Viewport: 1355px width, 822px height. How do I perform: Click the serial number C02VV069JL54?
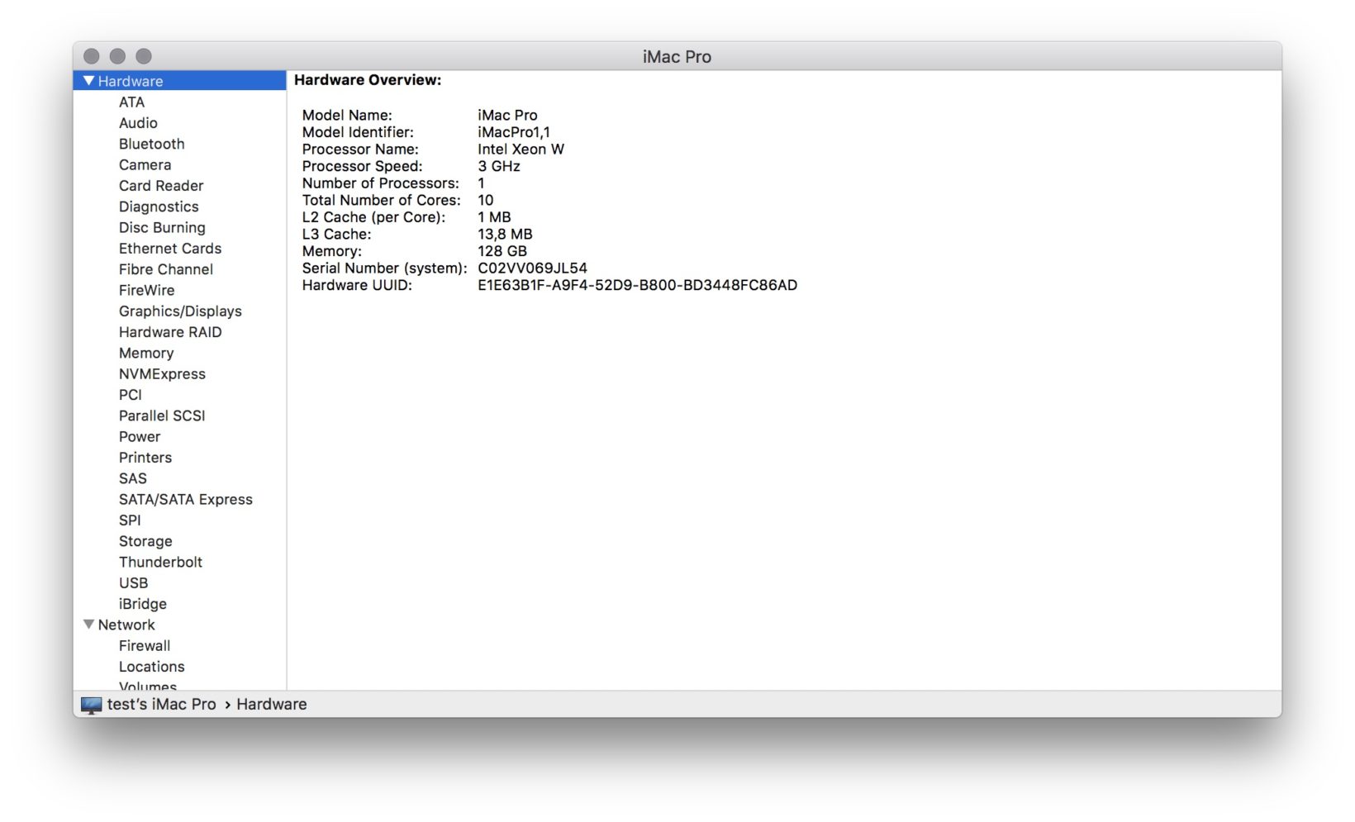(532, 268)
